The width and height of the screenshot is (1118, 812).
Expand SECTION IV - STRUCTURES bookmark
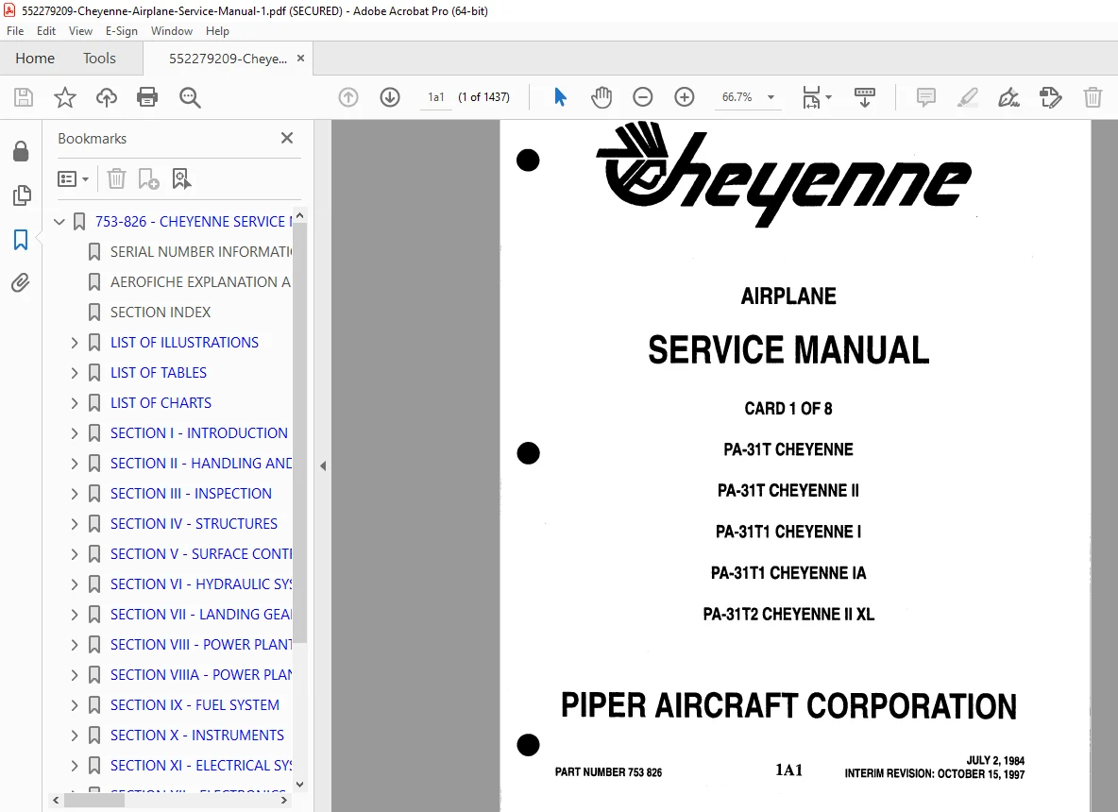(x=75, y=524)
